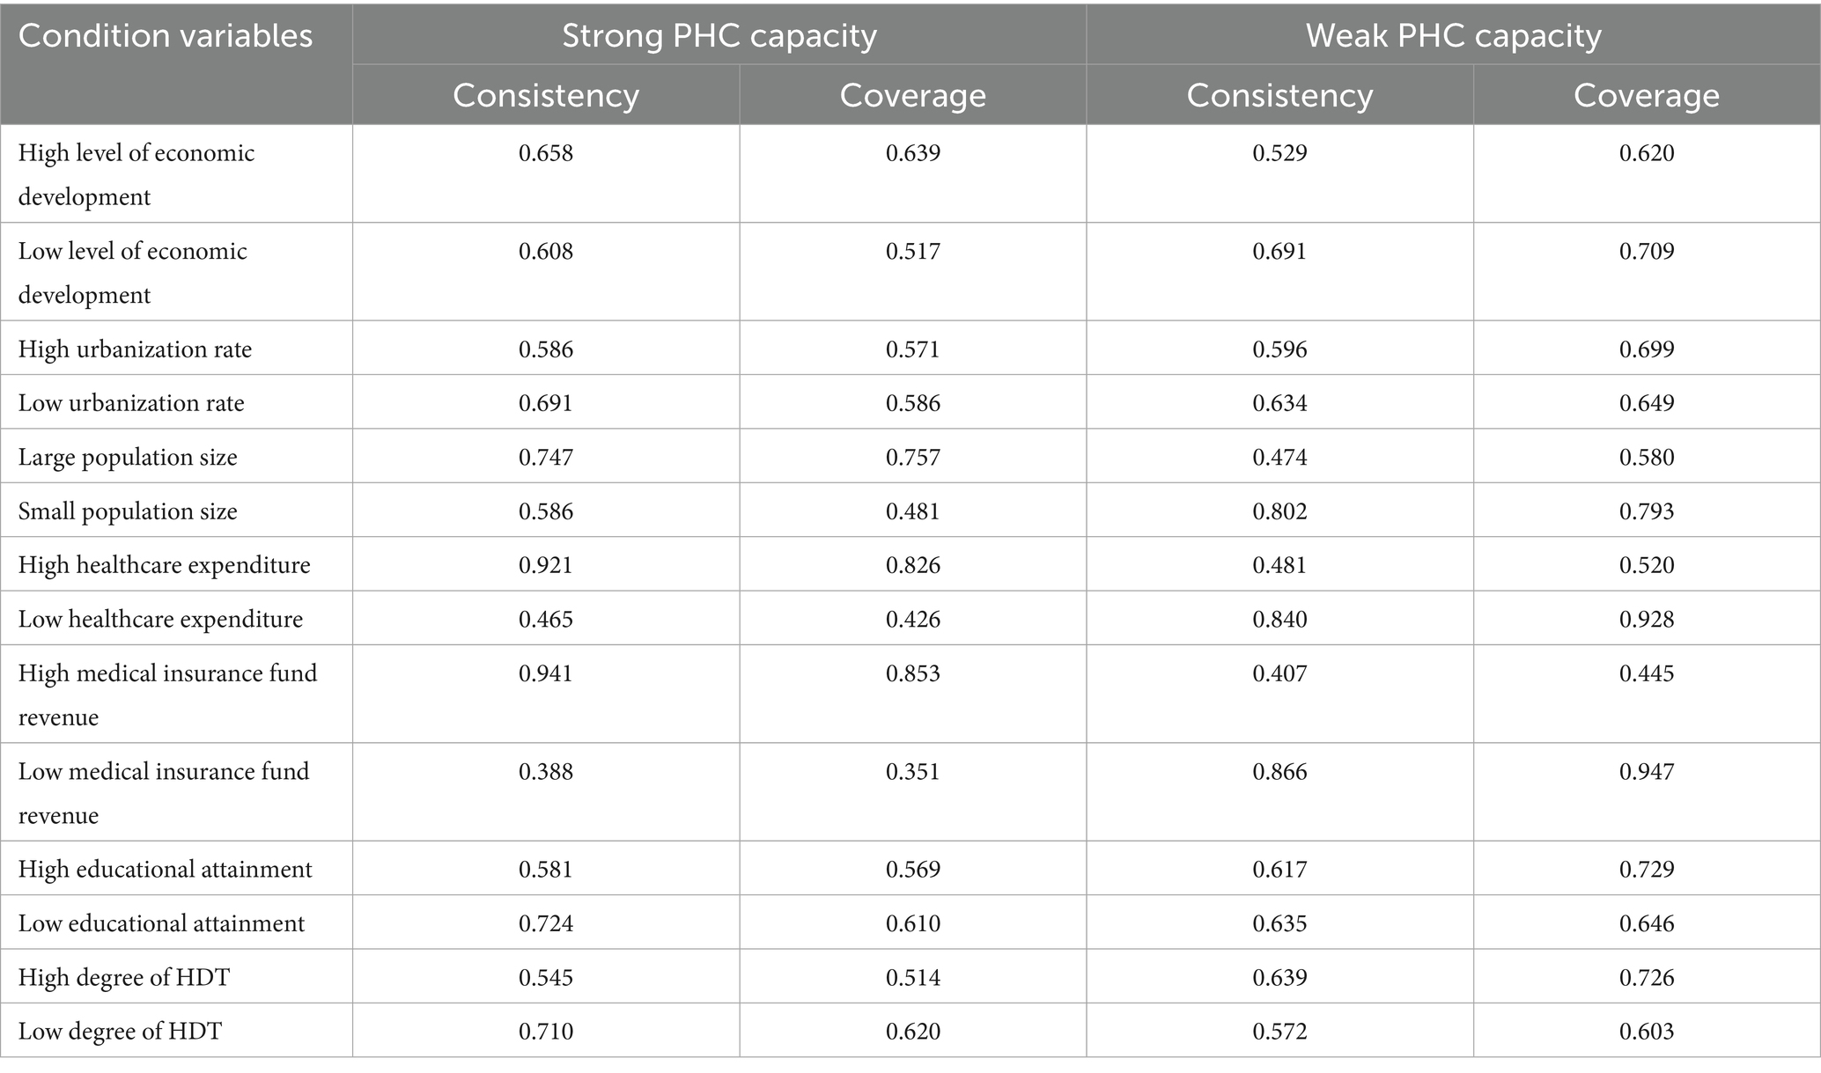Select the 'Large population size' row label
Viewport: 1821px width, 1073px height.
coord(128,457)
